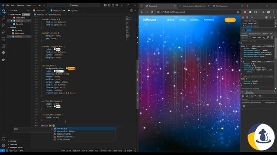Expand RUNNING TASKS section
The image size is (277, 155).
point(16,148)
